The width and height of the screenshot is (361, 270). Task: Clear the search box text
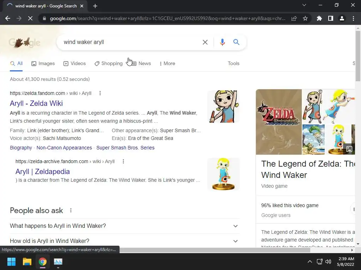(205, 42)
